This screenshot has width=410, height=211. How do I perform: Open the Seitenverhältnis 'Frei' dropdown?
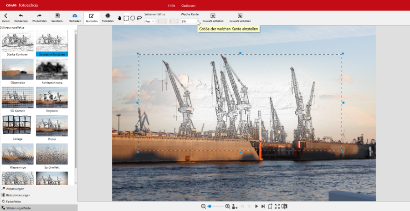coord(150,21)
